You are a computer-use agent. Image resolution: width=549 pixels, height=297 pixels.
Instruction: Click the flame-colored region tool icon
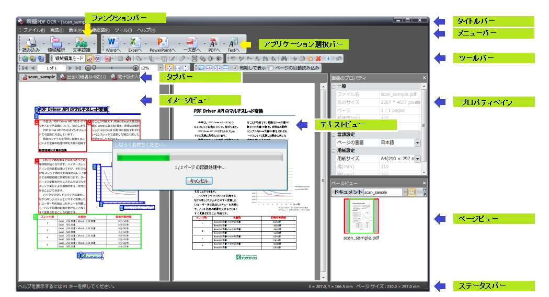click(x=129, y=58)
